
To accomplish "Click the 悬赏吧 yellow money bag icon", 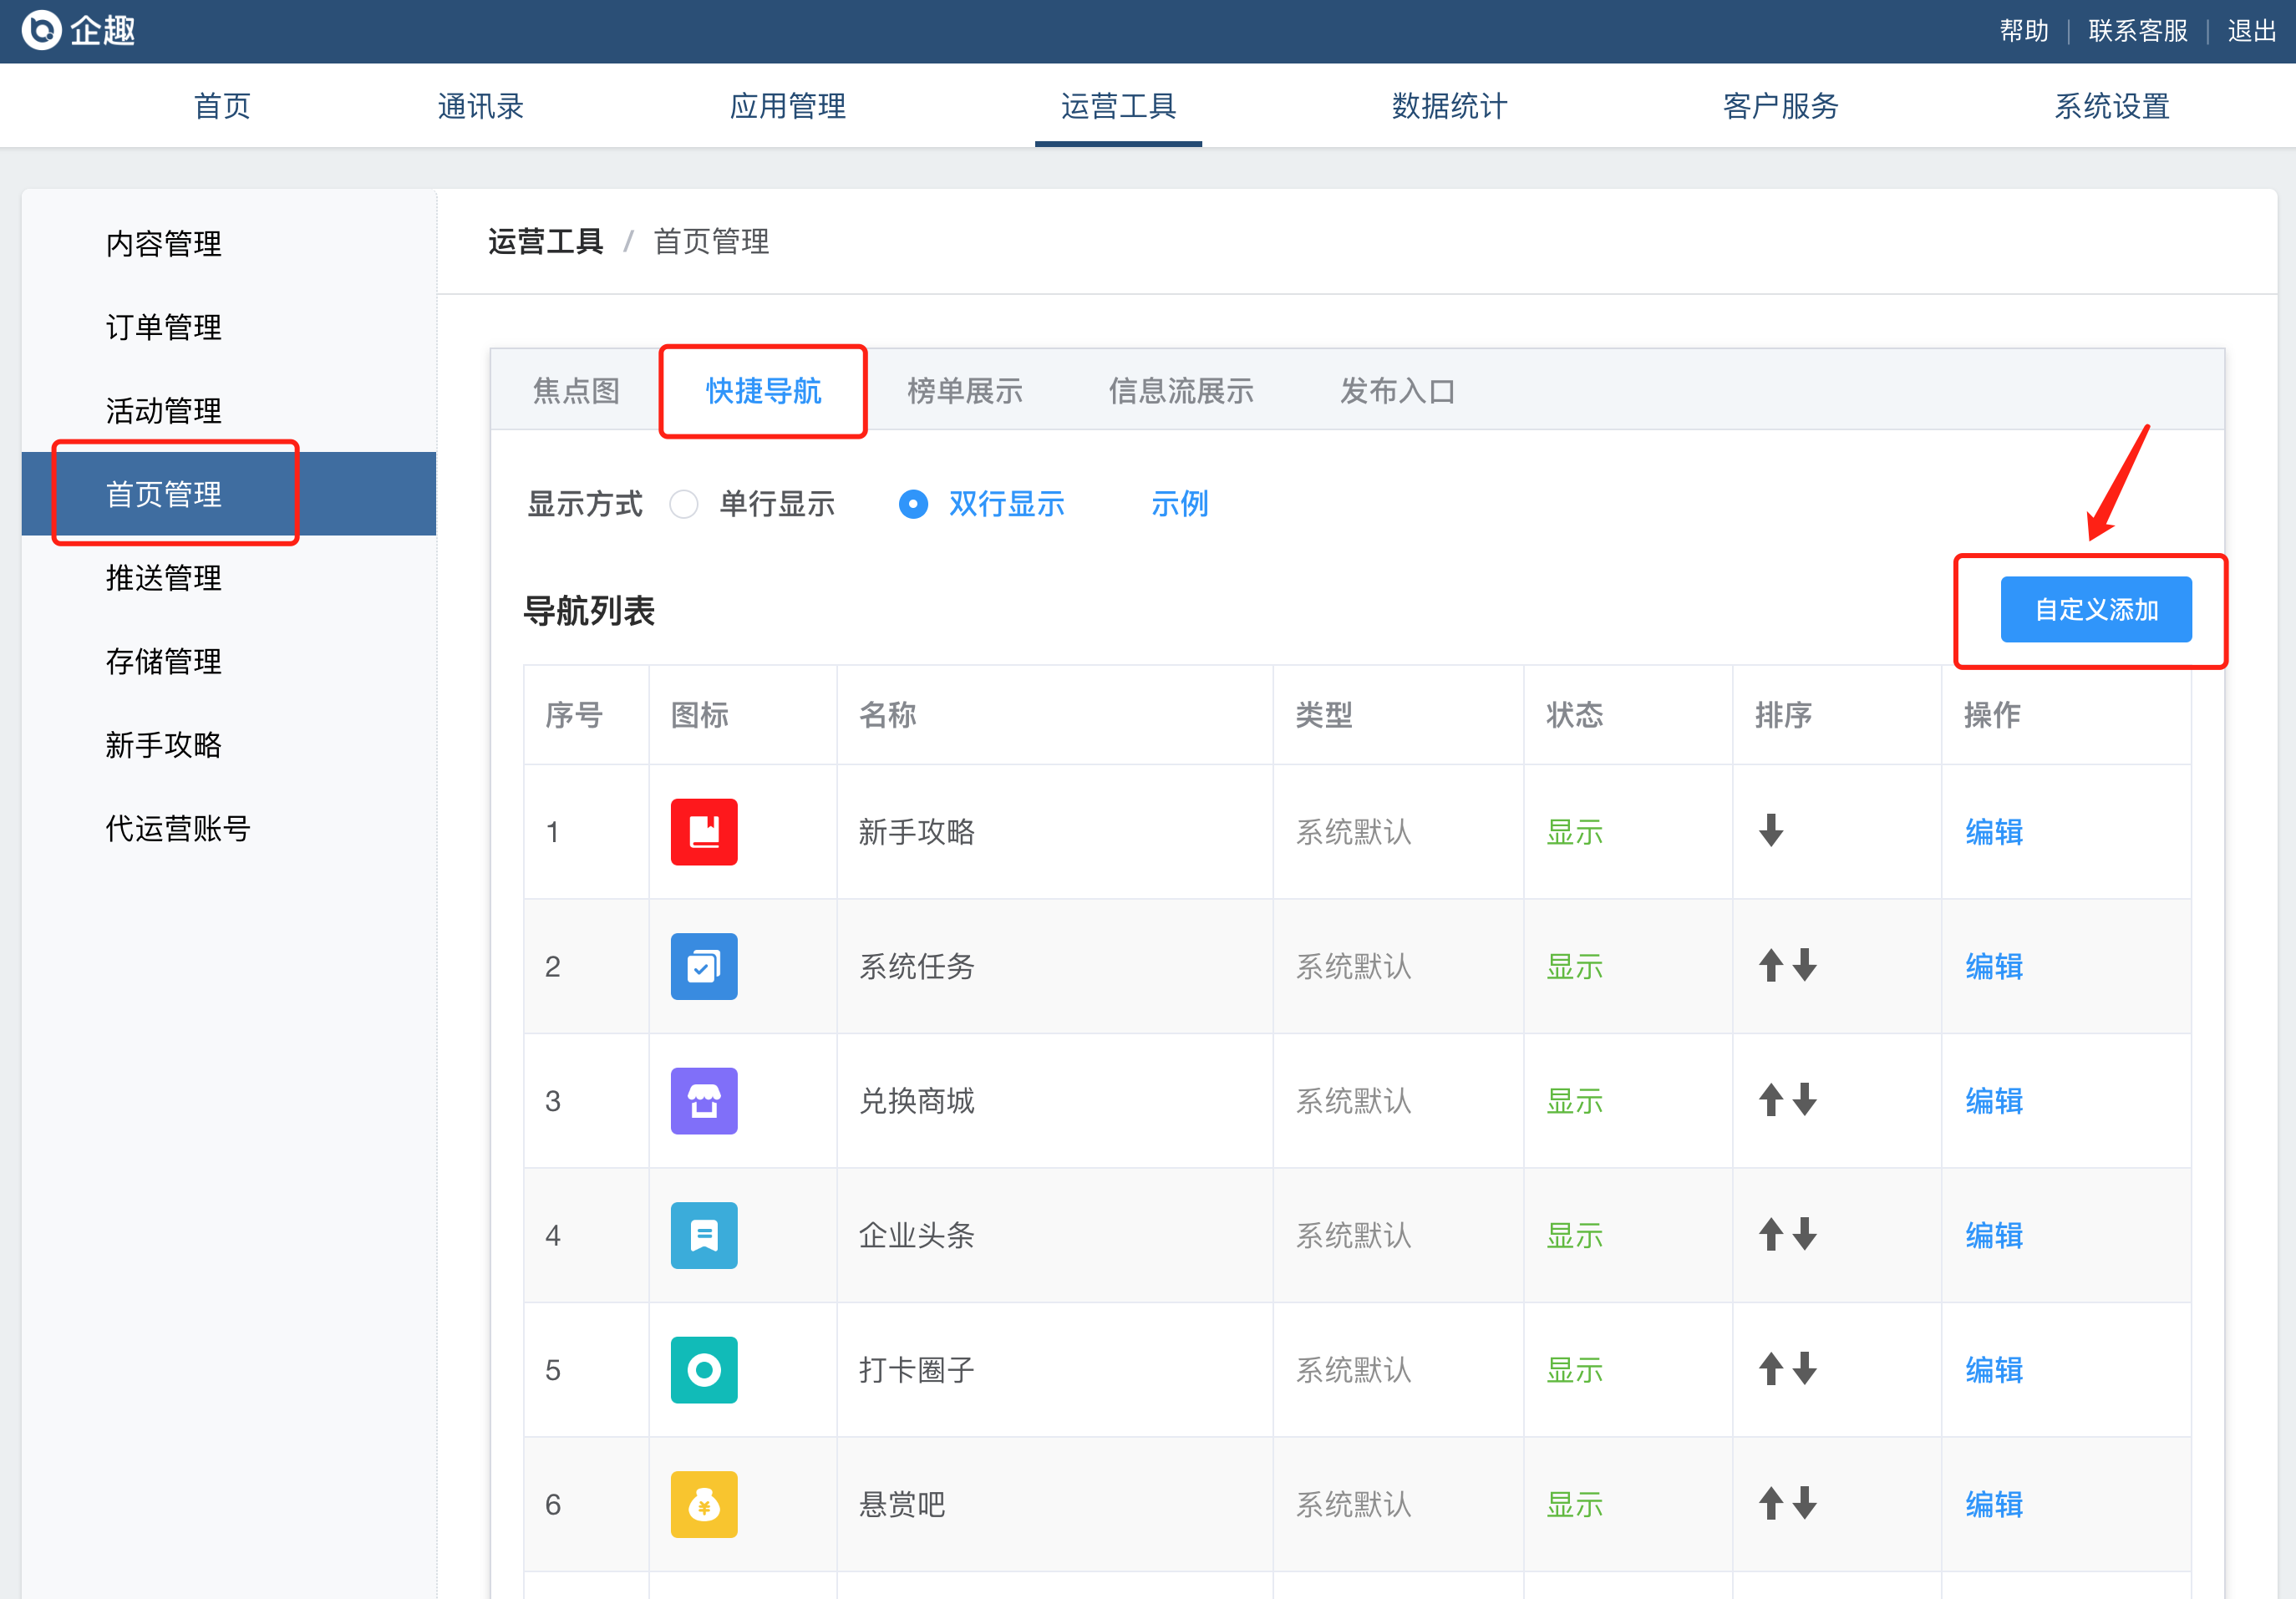I will pos(704,1504).
